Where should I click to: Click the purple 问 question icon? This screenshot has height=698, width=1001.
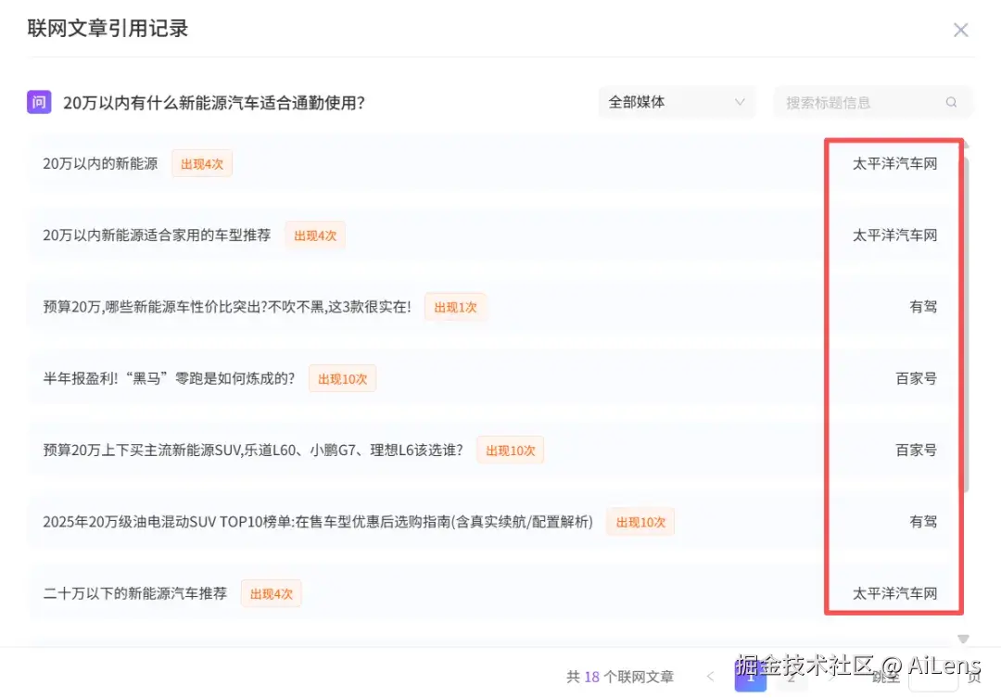pos(38,102)
